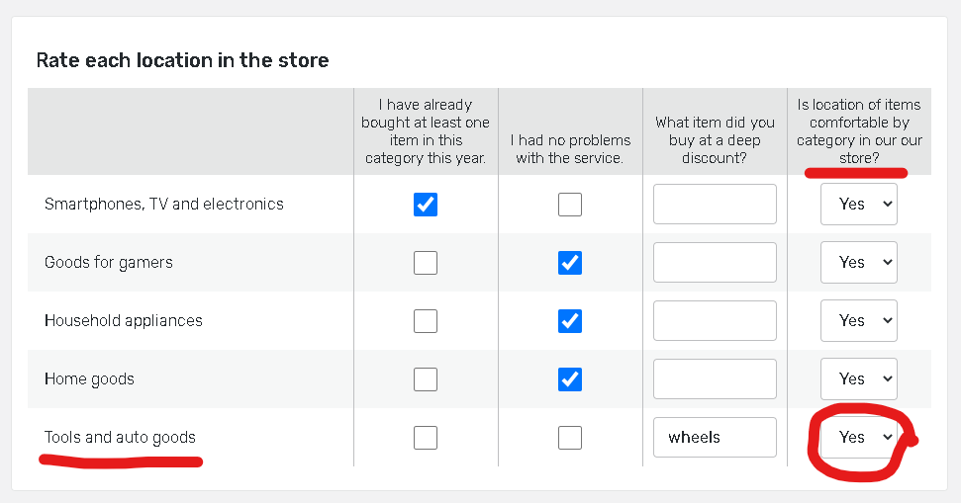The image size is (961, 503).
Task: Uncheck no-problems box for Household appliances
Action: click(570, 321)
